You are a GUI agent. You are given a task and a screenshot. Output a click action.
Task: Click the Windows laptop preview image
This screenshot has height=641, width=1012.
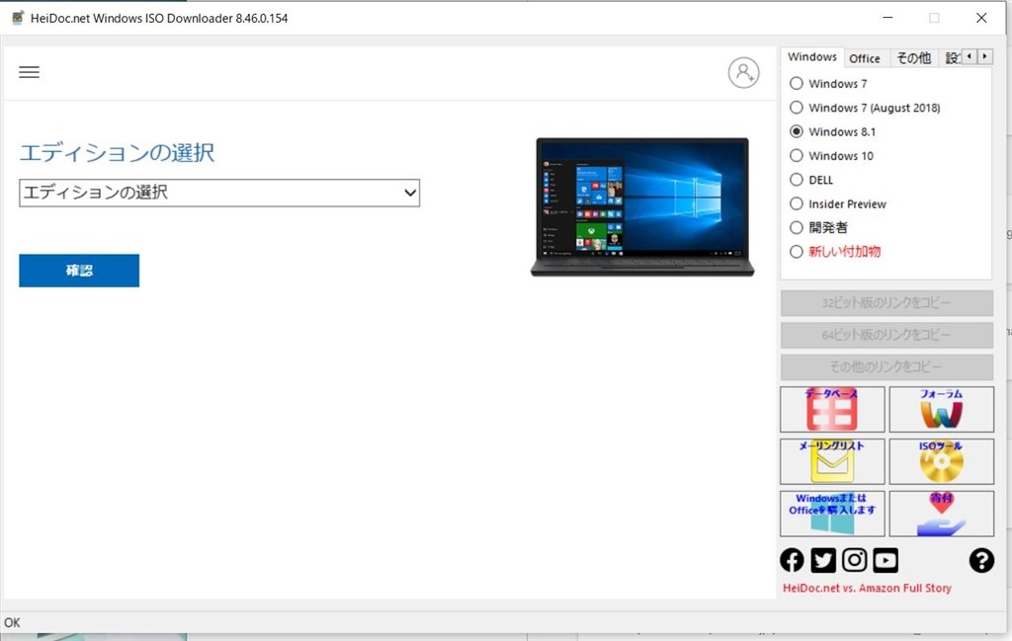642,207
